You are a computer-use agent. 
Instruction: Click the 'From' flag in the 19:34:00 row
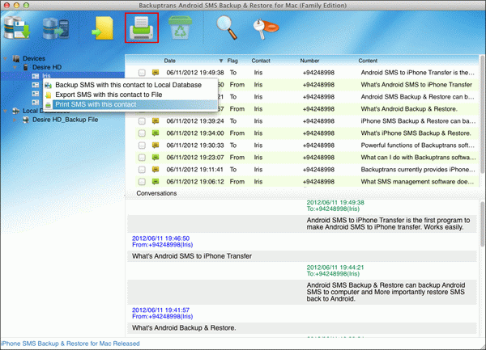point(237,133)
